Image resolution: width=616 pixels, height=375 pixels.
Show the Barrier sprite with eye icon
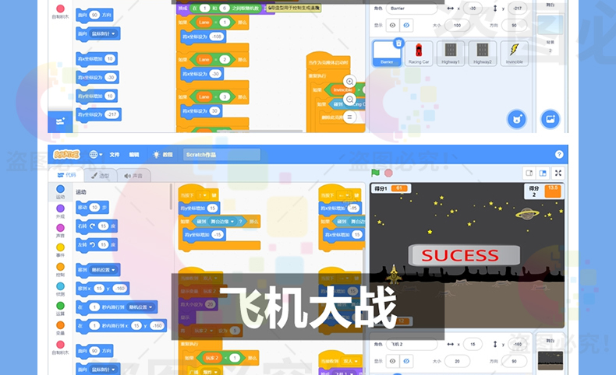tap(392, 26)
